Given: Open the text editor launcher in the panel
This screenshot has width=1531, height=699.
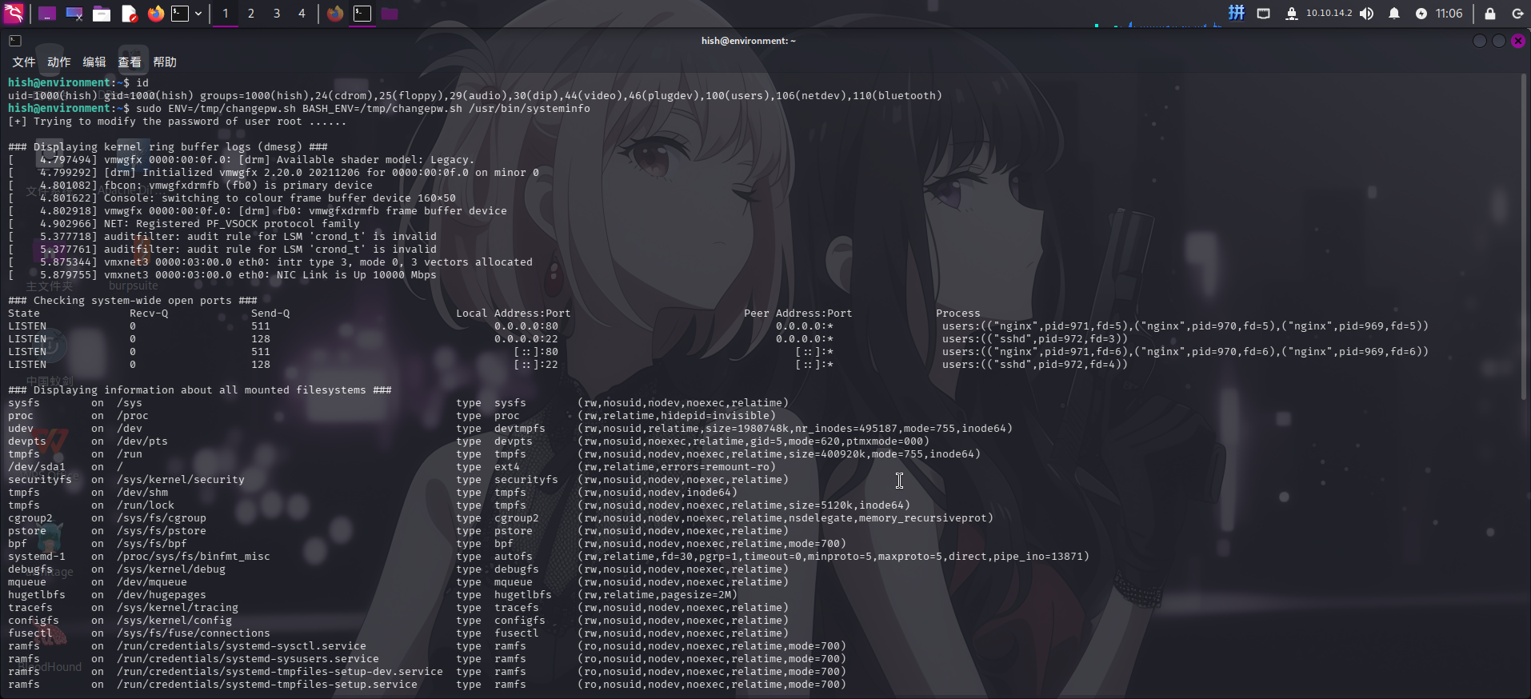Looking at the screenshot, I should click(129, 14).
